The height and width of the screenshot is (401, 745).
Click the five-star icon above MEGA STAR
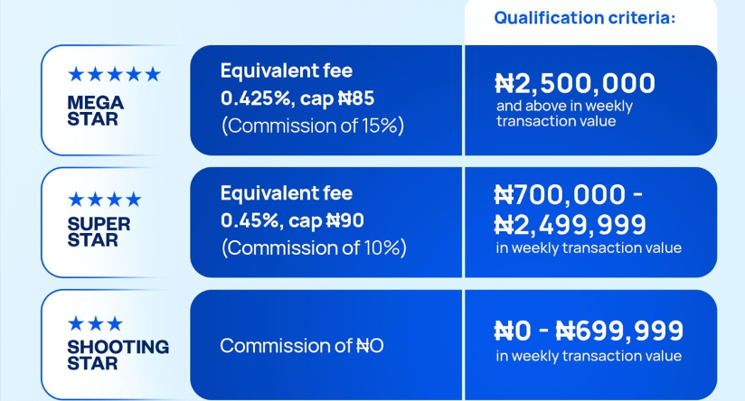coord(114,74)
